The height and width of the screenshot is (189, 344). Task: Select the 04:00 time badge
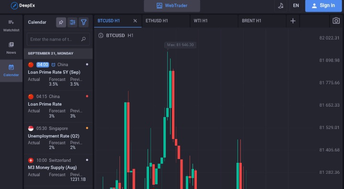point(43,65)
